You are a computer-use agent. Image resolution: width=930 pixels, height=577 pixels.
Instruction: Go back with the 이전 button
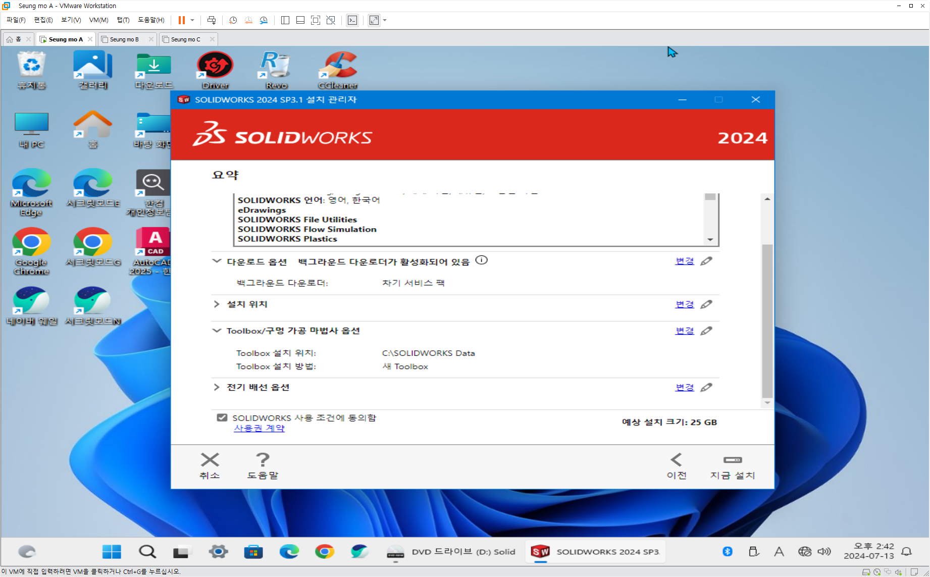(x=677, y=466)
